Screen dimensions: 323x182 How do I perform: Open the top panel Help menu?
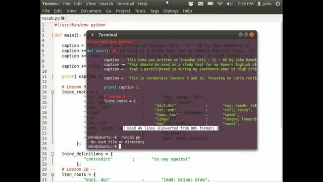(142, 4)
